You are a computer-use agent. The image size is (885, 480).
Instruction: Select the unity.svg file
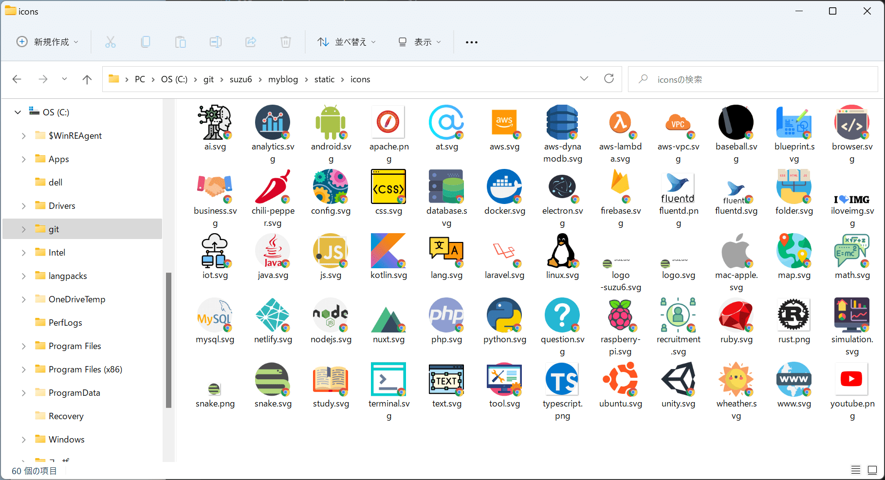[x=678, y=386]
